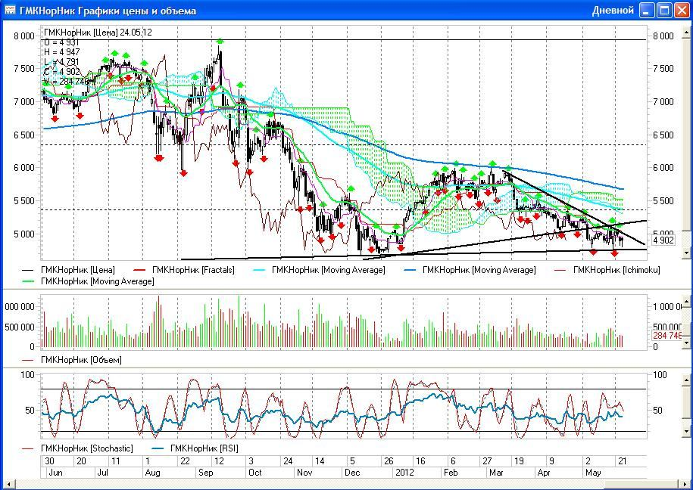
Task: Click the 'Sep' month label on time axis
Action: click(205, 473)
